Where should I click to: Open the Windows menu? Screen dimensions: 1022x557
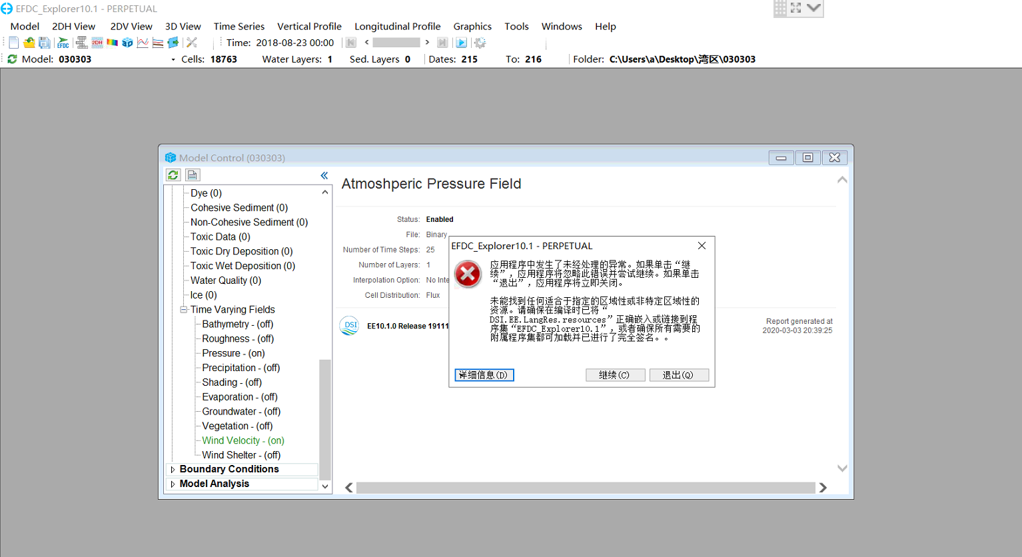(562, 27)
